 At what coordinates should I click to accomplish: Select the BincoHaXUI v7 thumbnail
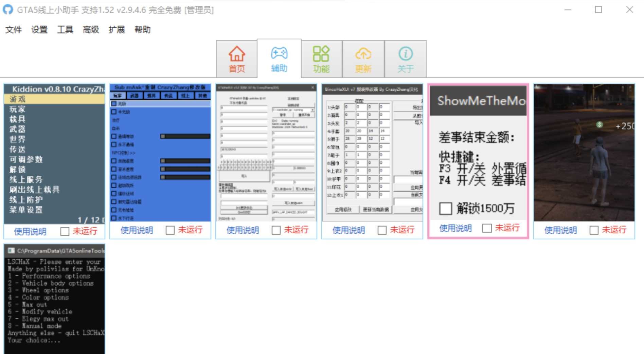point(372,153)
